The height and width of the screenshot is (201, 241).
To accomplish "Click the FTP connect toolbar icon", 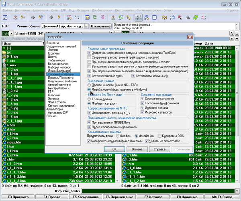I will [69, 17].
